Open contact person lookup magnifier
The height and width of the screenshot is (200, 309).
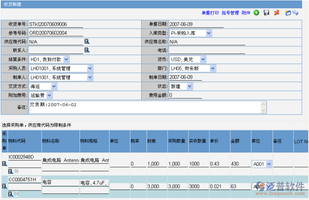[87, 50]
